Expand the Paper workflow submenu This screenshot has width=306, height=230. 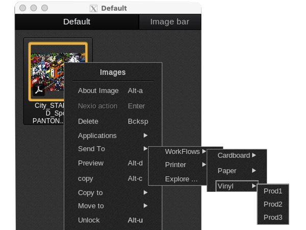tap(237, 171)
